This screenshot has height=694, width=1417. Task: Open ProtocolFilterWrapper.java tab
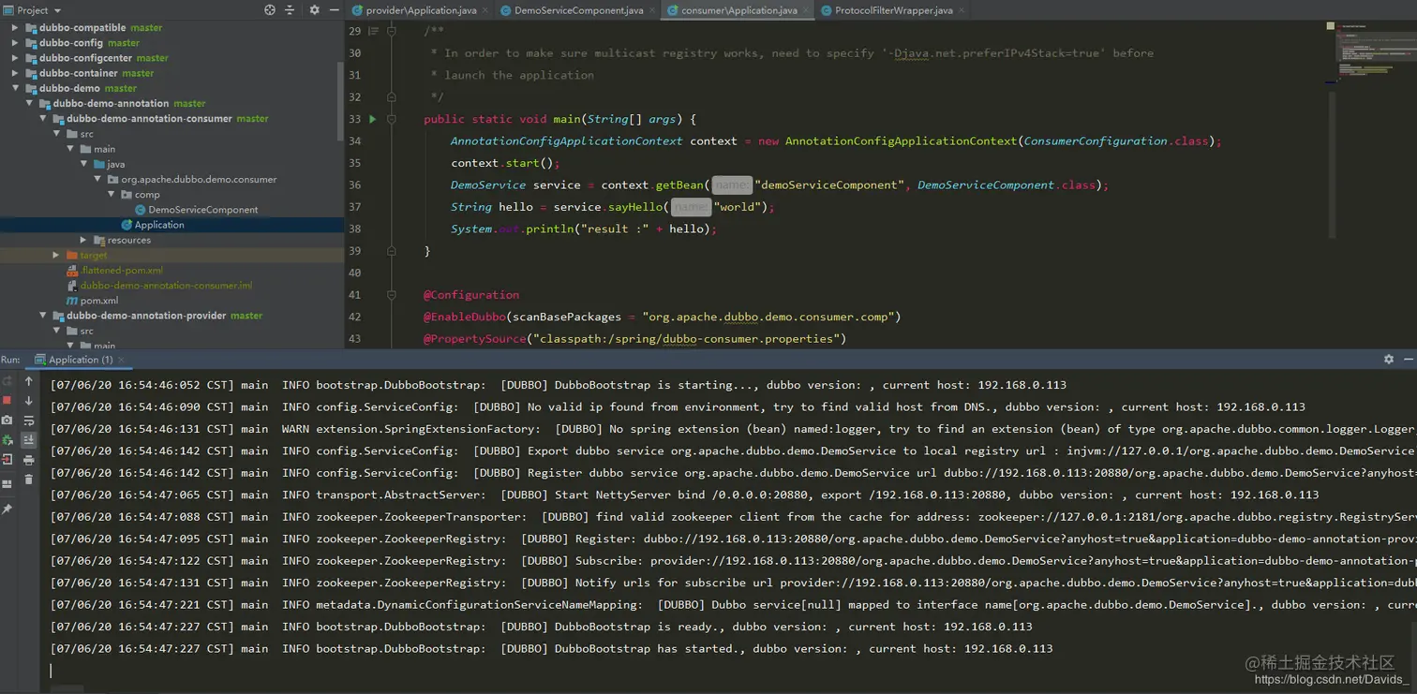click(x=893, y=10)
